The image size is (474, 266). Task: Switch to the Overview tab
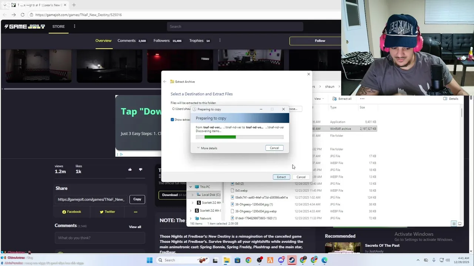103,41
